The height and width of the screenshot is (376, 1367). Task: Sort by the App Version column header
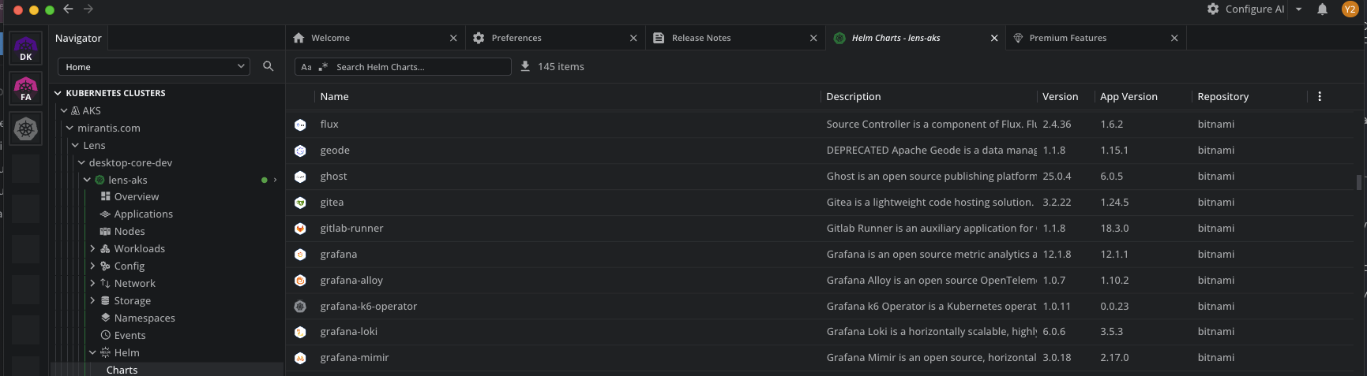click(1129, 96)
